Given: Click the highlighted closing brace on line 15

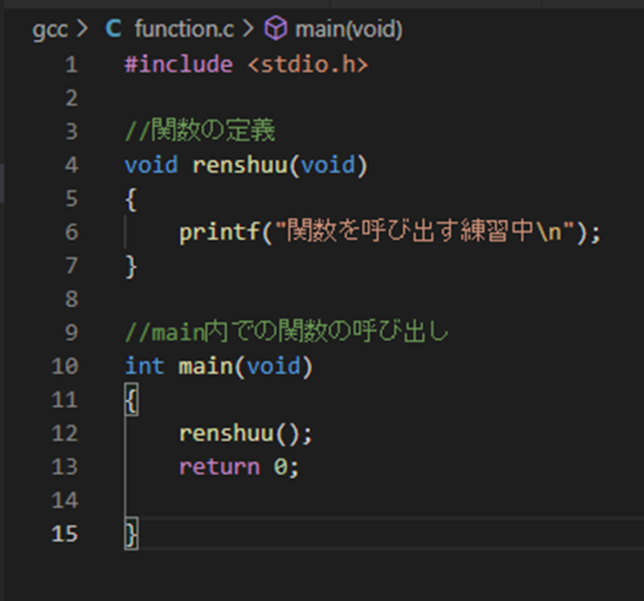Looking at the screenshot, I should tap(131, 534).
